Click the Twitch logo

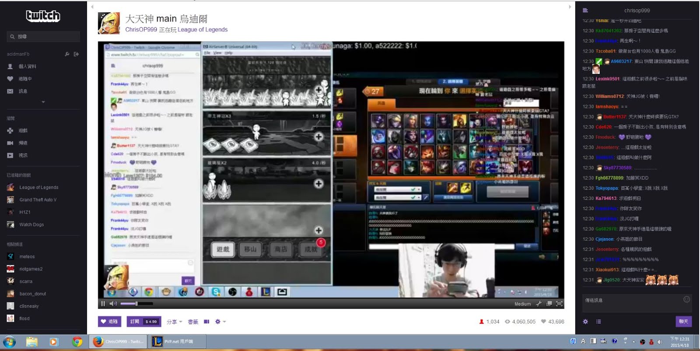(x=43, y=16)
